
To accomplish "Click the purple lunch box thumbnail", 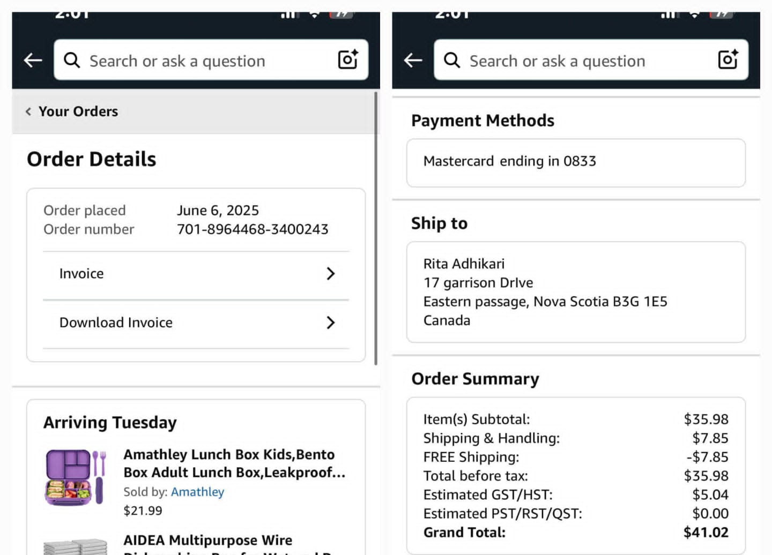I will 76,477.
